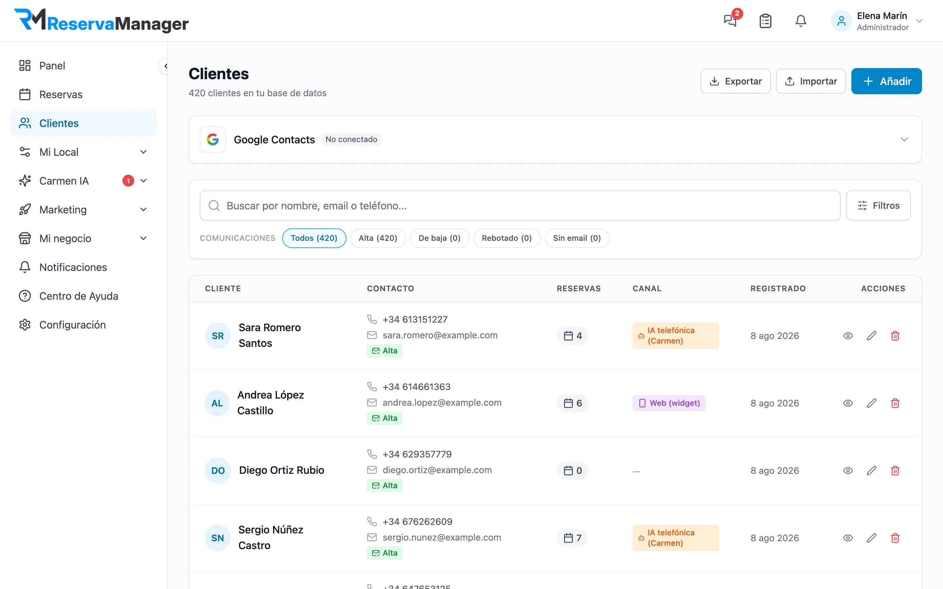
Task: Focus the search clients input field
Action: tap(520, 205)
